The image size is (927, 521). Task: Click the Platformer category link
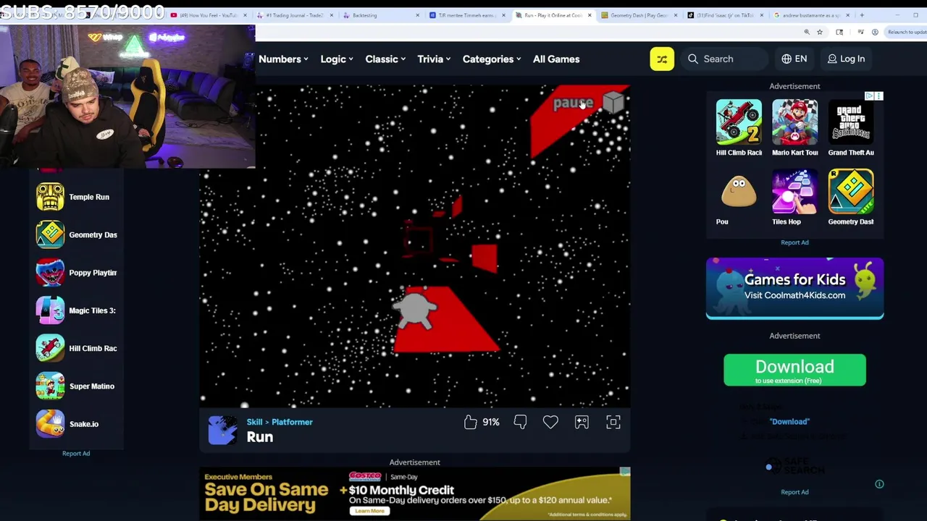[x=292, y=422]
